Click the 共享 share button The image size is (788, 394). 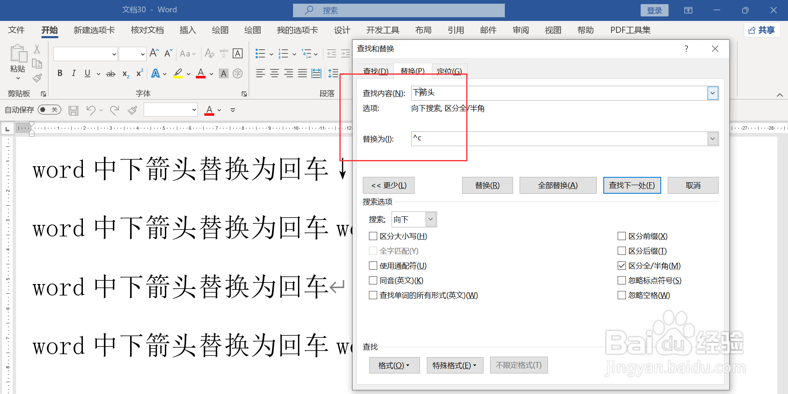(x=762, y=30)
